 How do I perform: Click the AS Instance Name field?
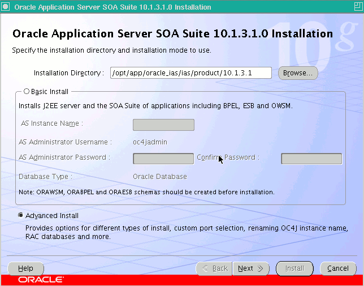point(163,125)
